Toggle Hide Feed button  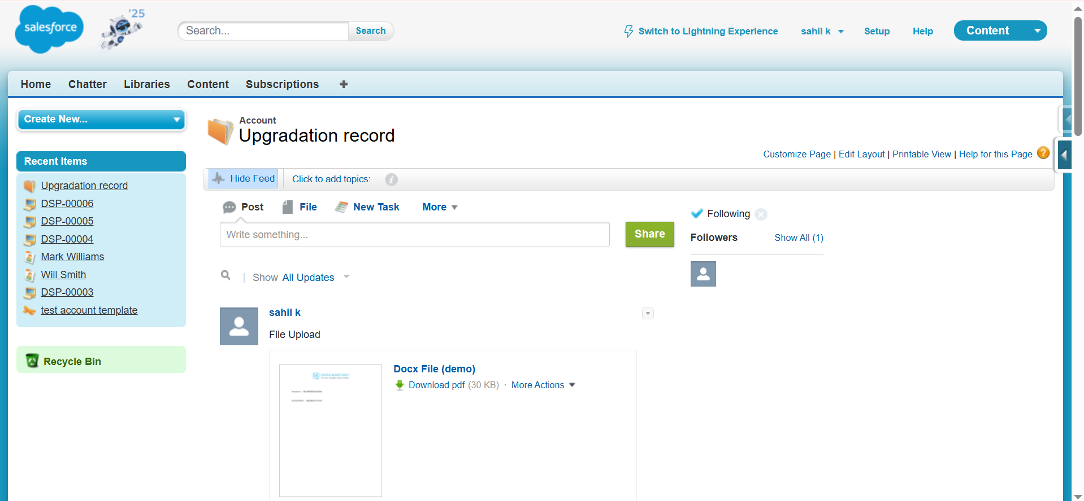pos(244,179)
